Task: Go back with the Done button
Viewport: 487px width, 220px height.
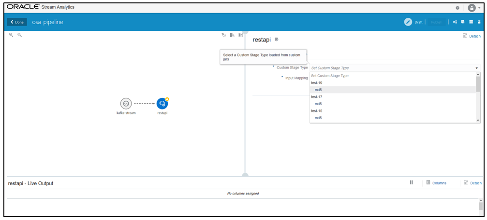Action: (x=17, y=22)
